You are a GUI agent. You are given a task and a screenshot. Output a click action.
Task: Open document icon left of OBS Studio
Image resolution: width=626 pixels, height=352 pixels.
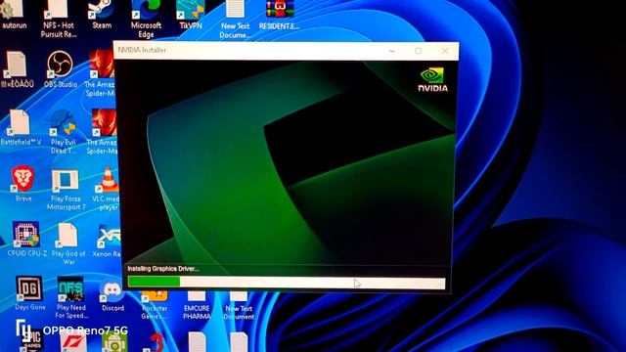(16, 69)
